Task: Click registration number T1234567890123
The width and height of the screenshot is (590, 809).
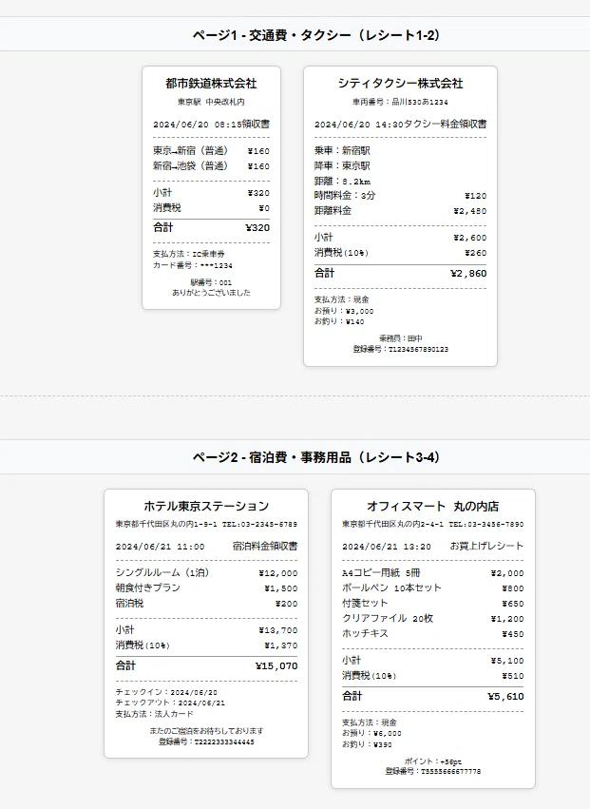Action: click(x=400, y=349)
